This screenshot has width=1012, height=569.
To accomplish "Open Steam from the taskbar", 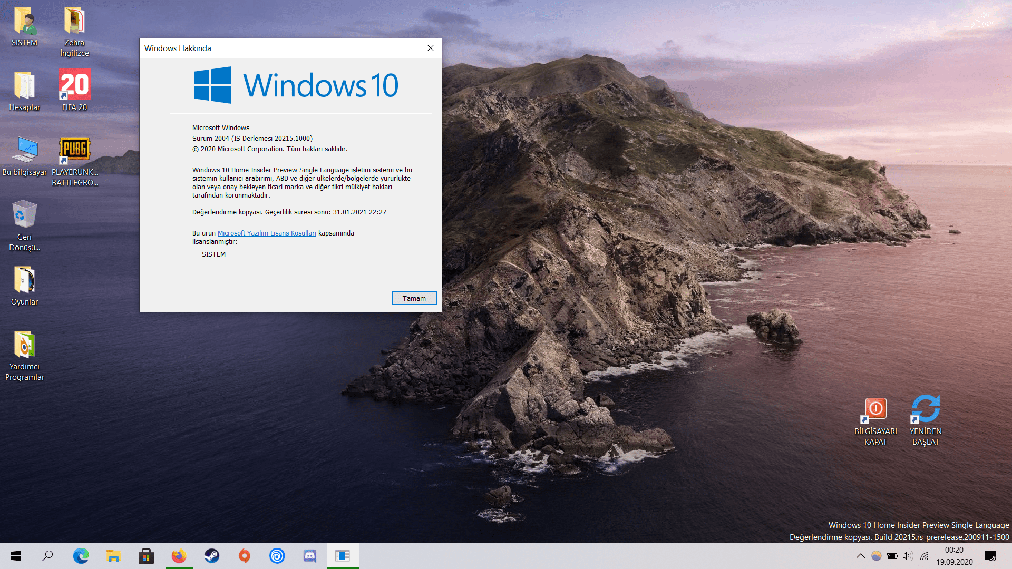I will tap(212, 556).
